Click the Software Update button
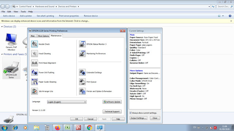 (112, 102)
